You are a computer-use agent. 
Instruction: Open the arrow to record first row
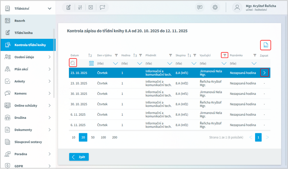[264, 73]
